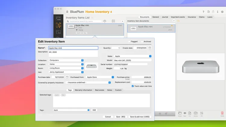Click the File import icon
The width and height of the screenshot is (226, 127).
click(190, 113)
